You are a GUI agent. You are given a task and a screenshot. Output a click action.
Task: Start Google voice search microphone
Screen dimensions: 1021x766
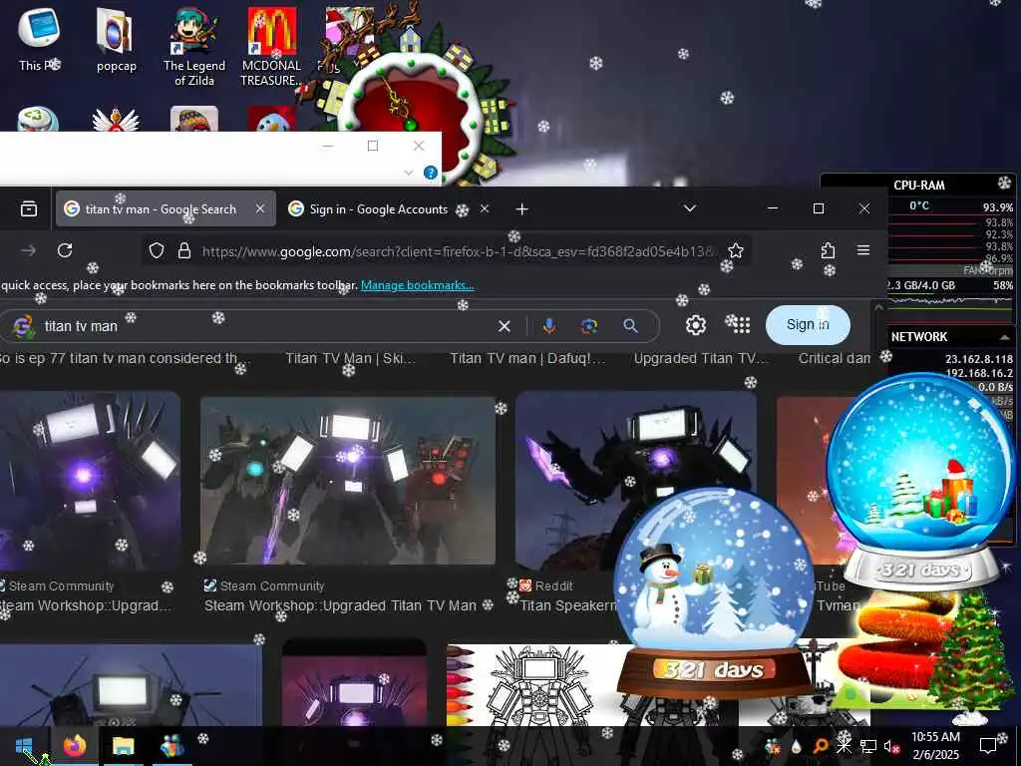click(549, 326)
